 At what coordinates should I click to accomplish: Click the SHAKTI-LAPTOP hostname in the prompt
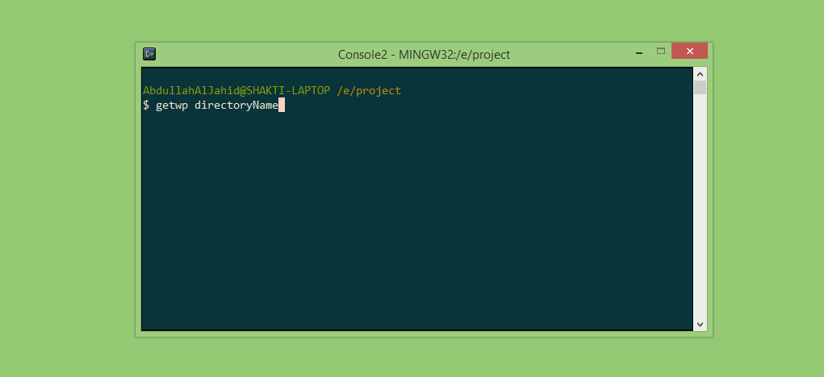point(288,90)
